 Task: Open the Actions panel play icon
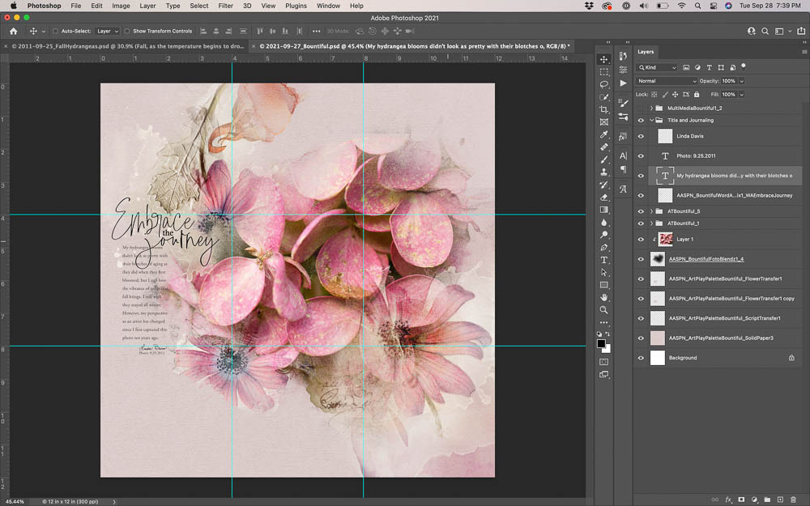point(623,83)
